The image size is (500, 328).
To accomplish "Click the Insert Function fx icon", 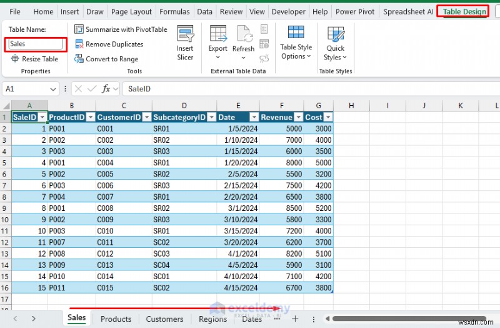I will coord(106,89).
